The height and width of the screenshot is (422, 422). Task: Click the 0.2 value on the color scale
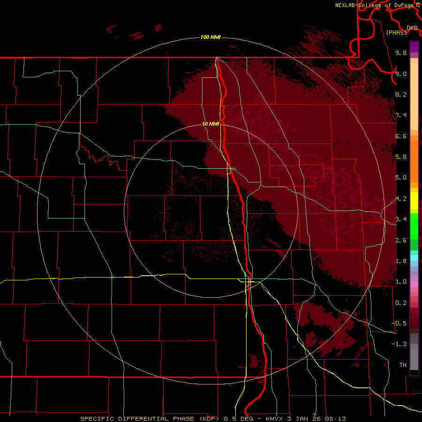click(x=401, y=303)
